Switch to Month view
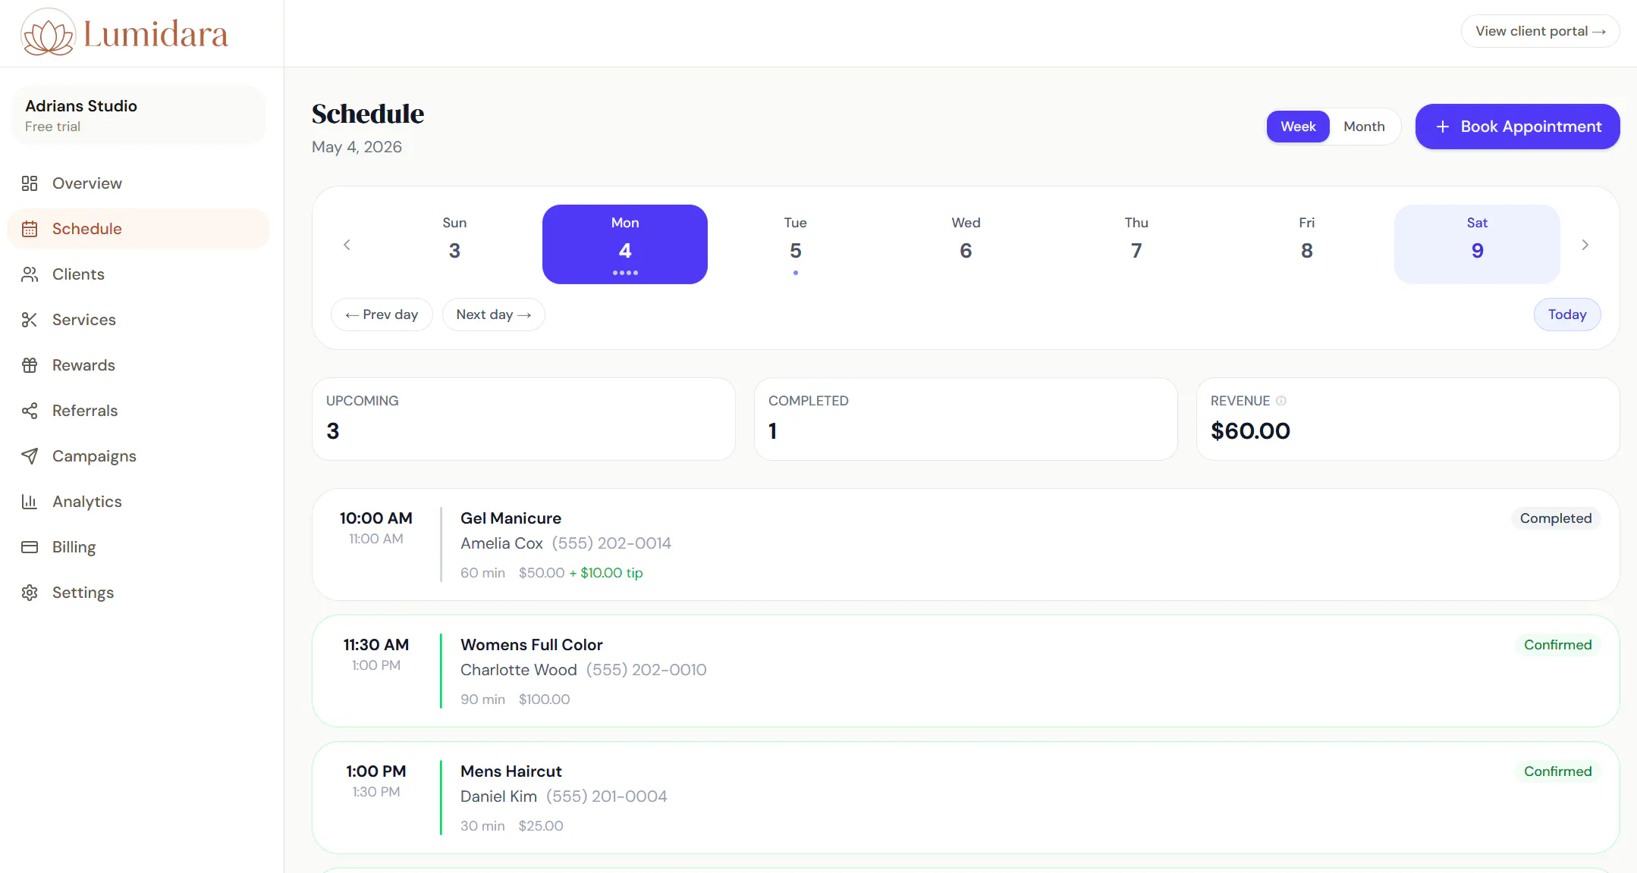Image resolution: width=1637 pixels, height=873 pixels. [1364, 127]
